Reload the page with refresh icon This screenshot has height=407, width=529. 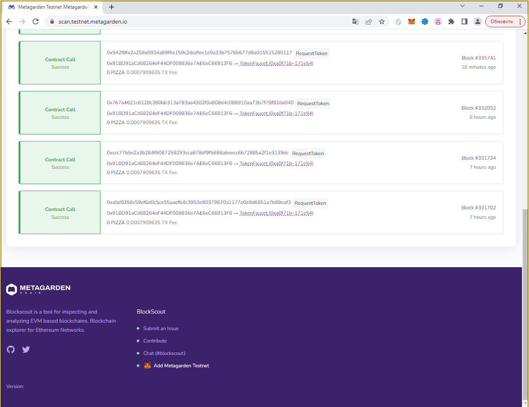36,22
